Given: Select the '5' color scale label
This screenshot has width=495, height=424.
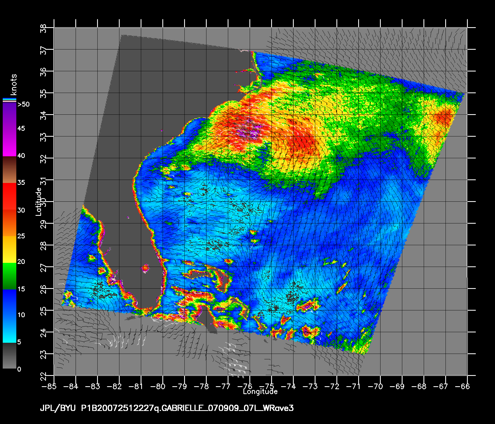Looking at the screenshot, I should (x=19, y=342).
